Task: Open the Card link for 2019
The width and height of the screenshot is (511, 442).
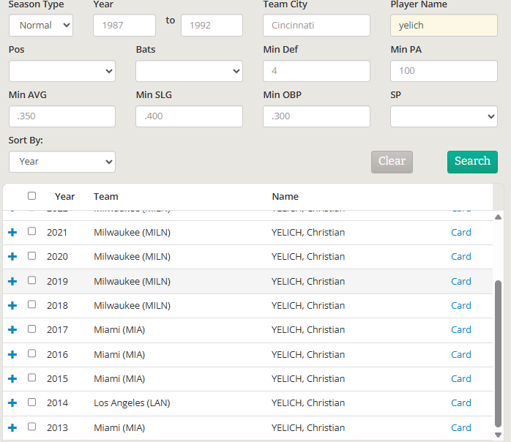Action: [460, 281]
